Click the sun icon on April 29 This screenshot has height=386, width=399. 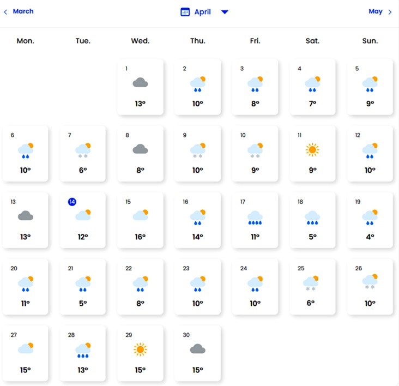(x=140, y=349)
